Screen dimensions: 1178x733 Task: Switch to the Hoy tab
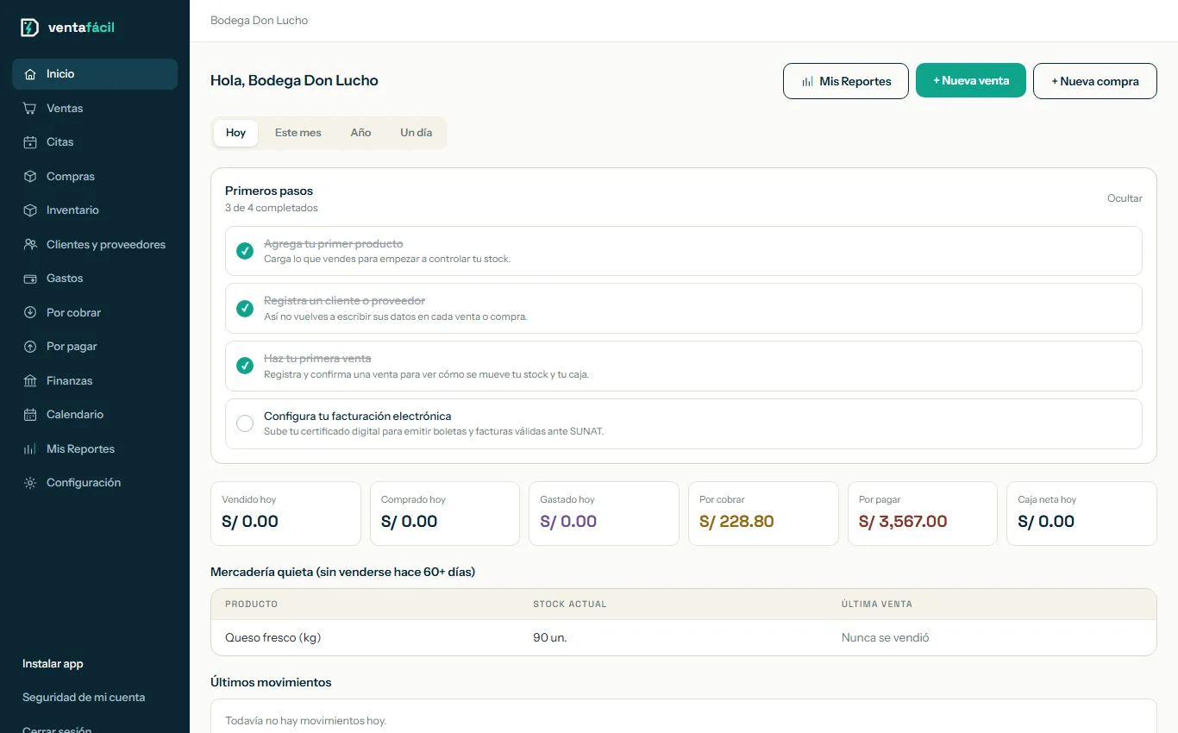(x=235, y=133)
